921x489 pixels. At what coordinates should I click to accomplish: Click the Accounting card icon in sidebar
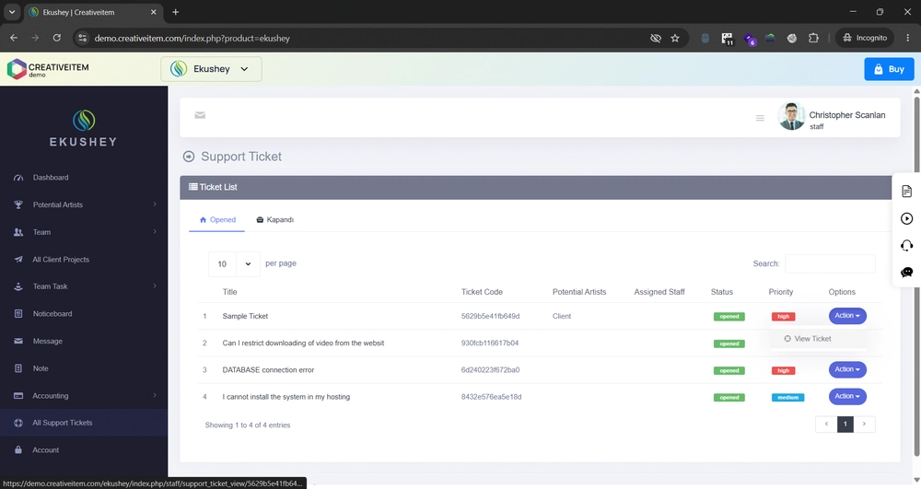point(18,396)
